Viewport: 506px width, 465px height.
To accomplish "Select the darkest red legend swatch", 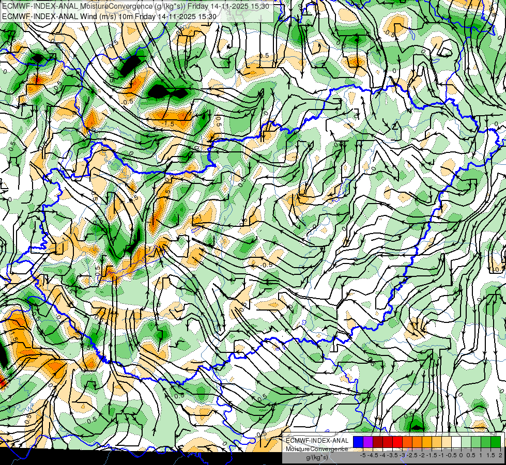I will tap(378, 442).
